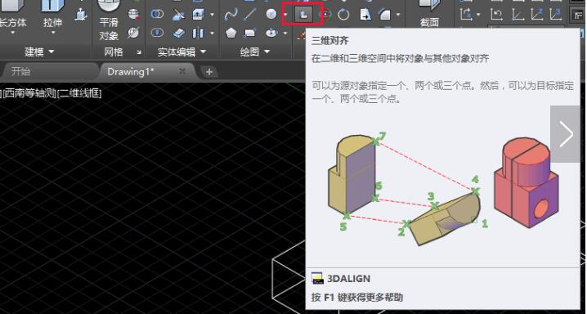Click the Extrude Faces icon
The width and height of the screenshot is (587, 314).
coord(198,15)
